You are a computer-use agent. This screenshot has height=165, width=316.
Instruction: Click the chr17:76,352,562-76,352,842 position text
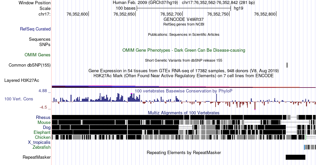tap(218, 3)
